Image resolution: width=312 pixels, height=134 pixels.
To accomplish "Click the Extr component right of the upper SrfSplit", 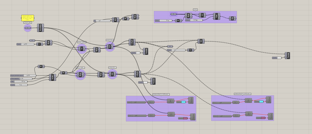I will [201, 41].
